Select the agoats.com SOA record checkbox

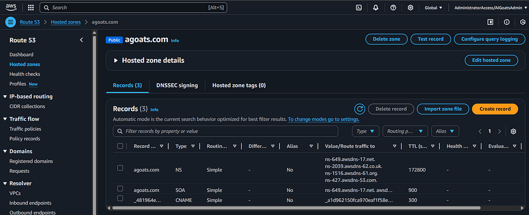coord(120,189)
